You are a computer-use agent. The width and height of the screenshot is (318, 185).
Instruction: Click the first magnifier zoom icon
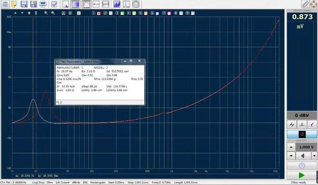(x=46, y=13)
